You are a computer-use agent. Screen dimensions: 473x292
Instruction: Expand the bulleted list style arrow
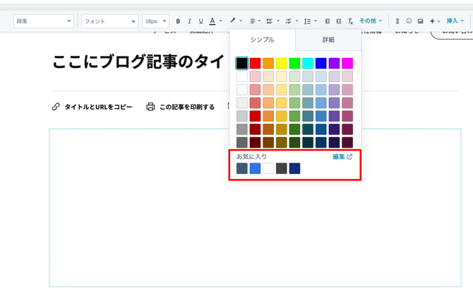point(278,21)
